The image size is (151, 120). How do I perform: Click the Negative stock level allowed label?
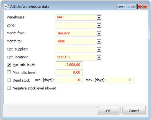tap(35, 88)
